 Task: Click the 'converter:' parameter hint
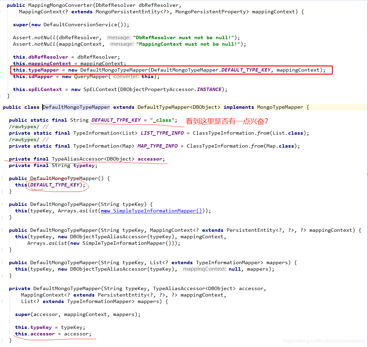point(126,77)
